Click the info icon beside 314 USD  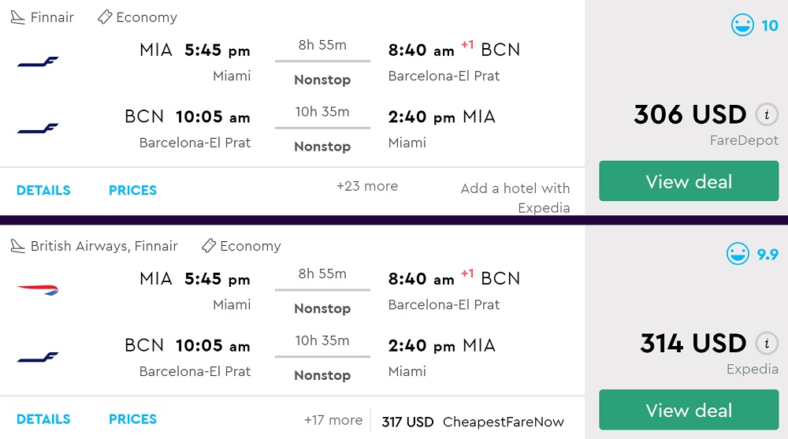[767, 344]
